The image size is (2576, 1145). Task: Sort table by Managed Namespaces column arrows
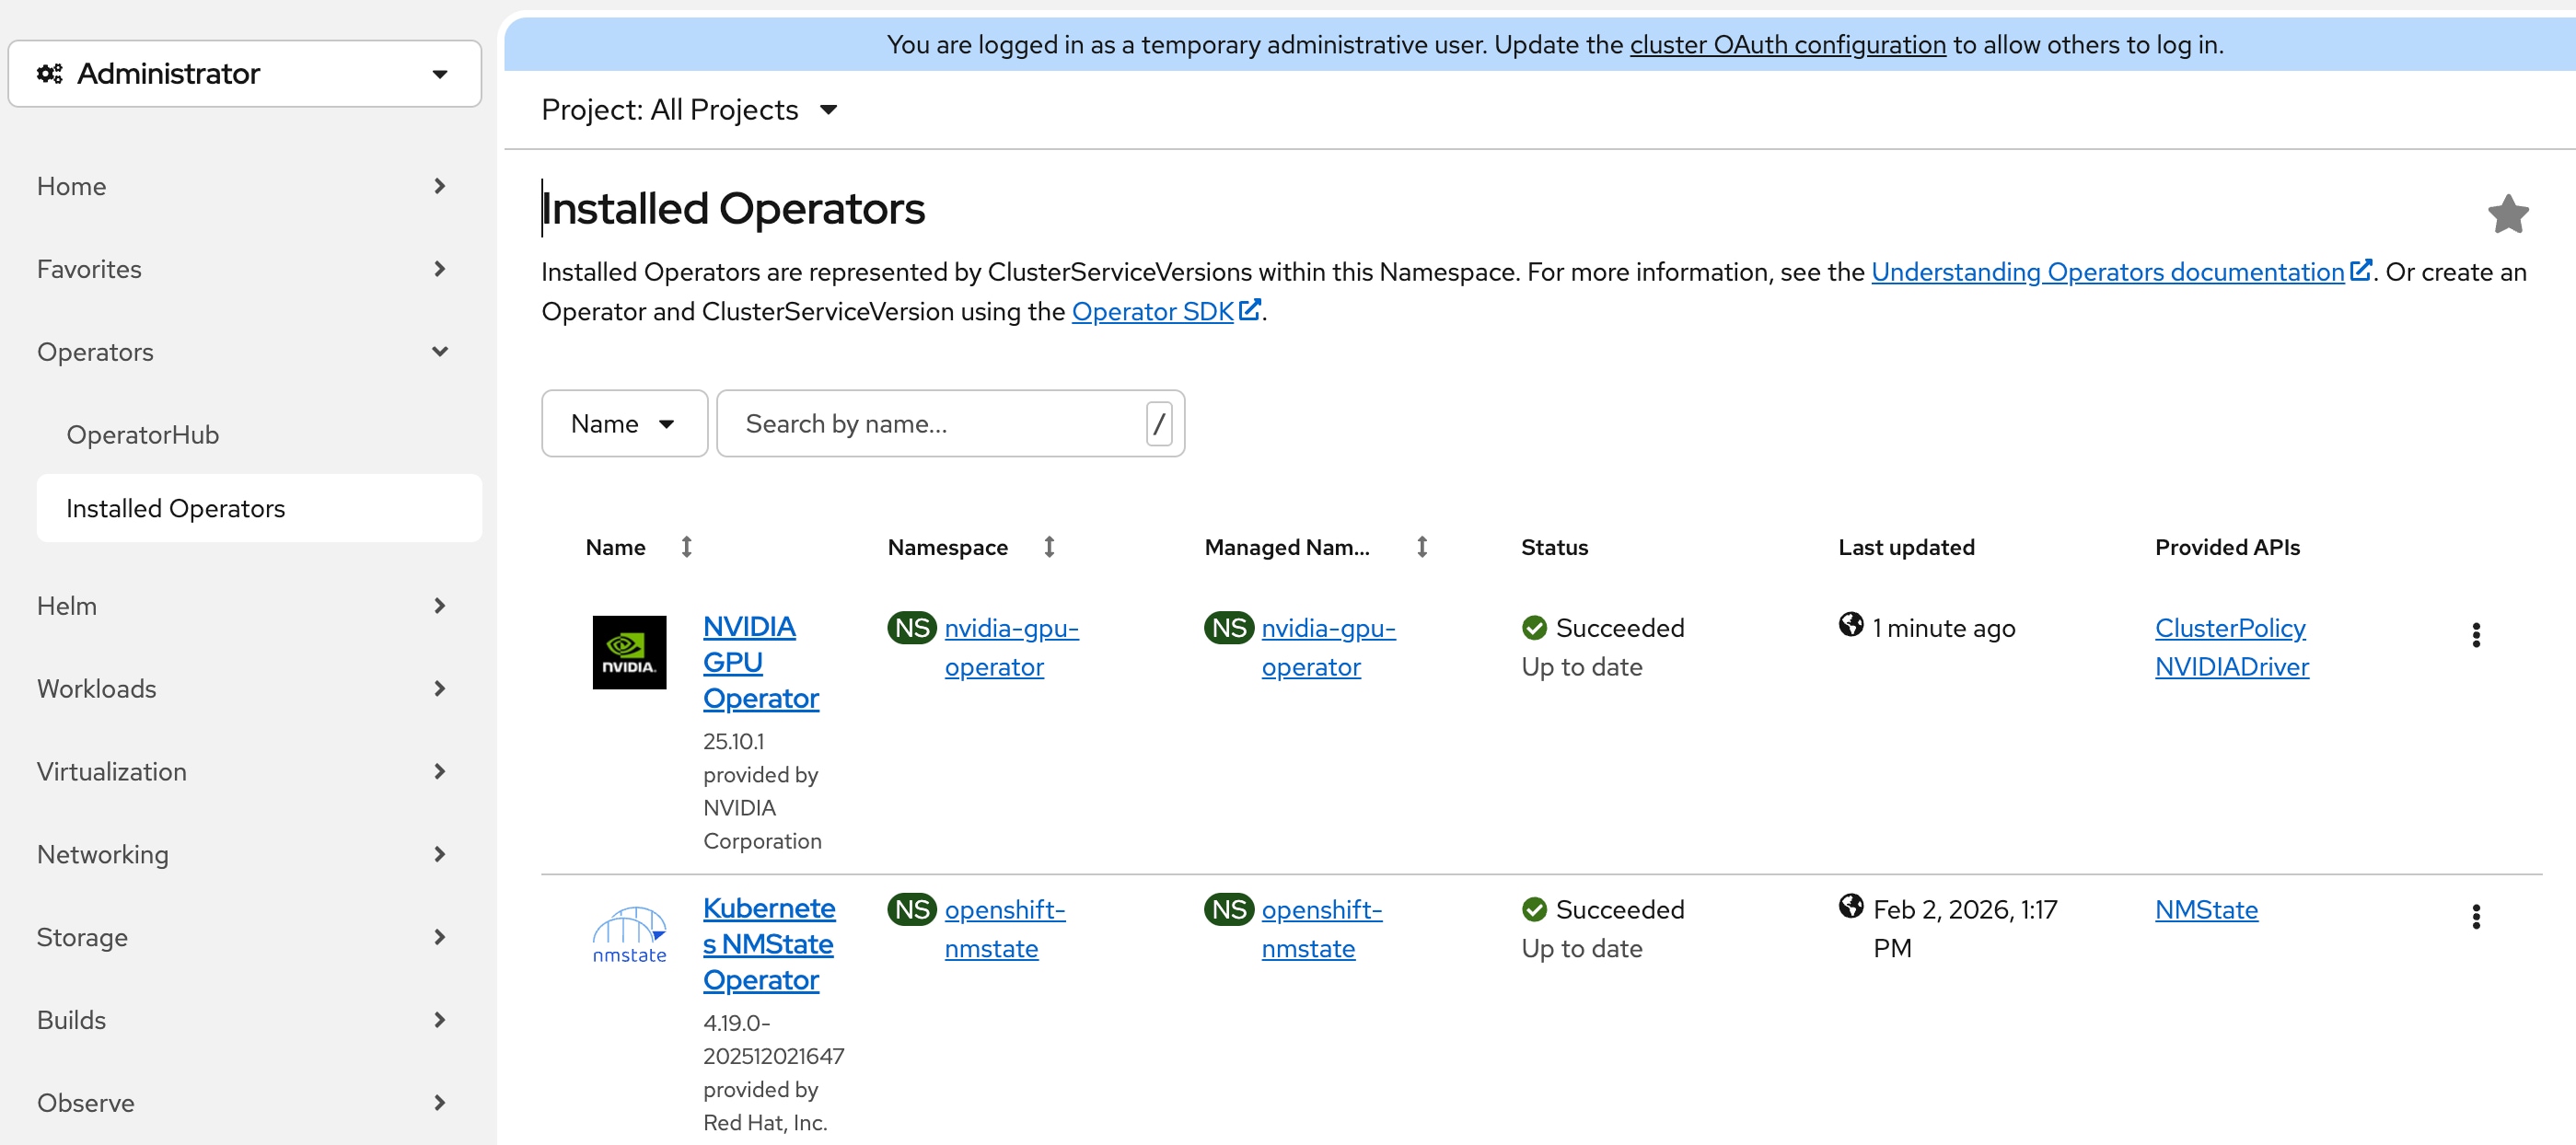point(1422,547)
